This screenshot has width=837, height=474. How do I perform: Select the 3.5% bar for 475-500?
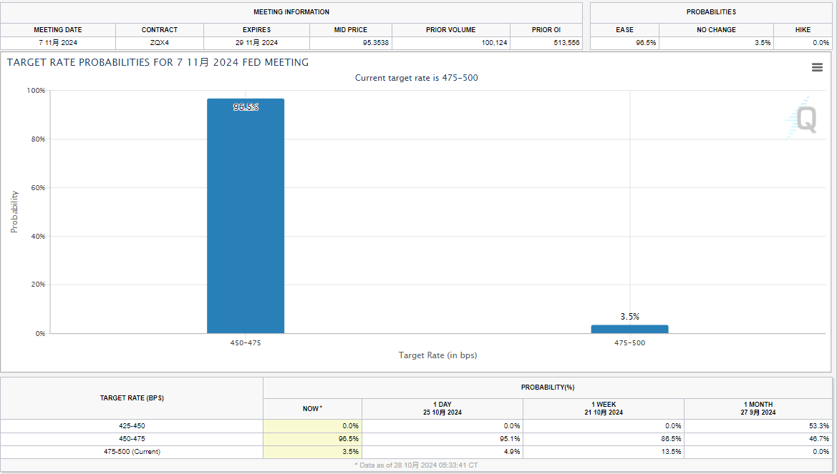[x=629, y=329]
